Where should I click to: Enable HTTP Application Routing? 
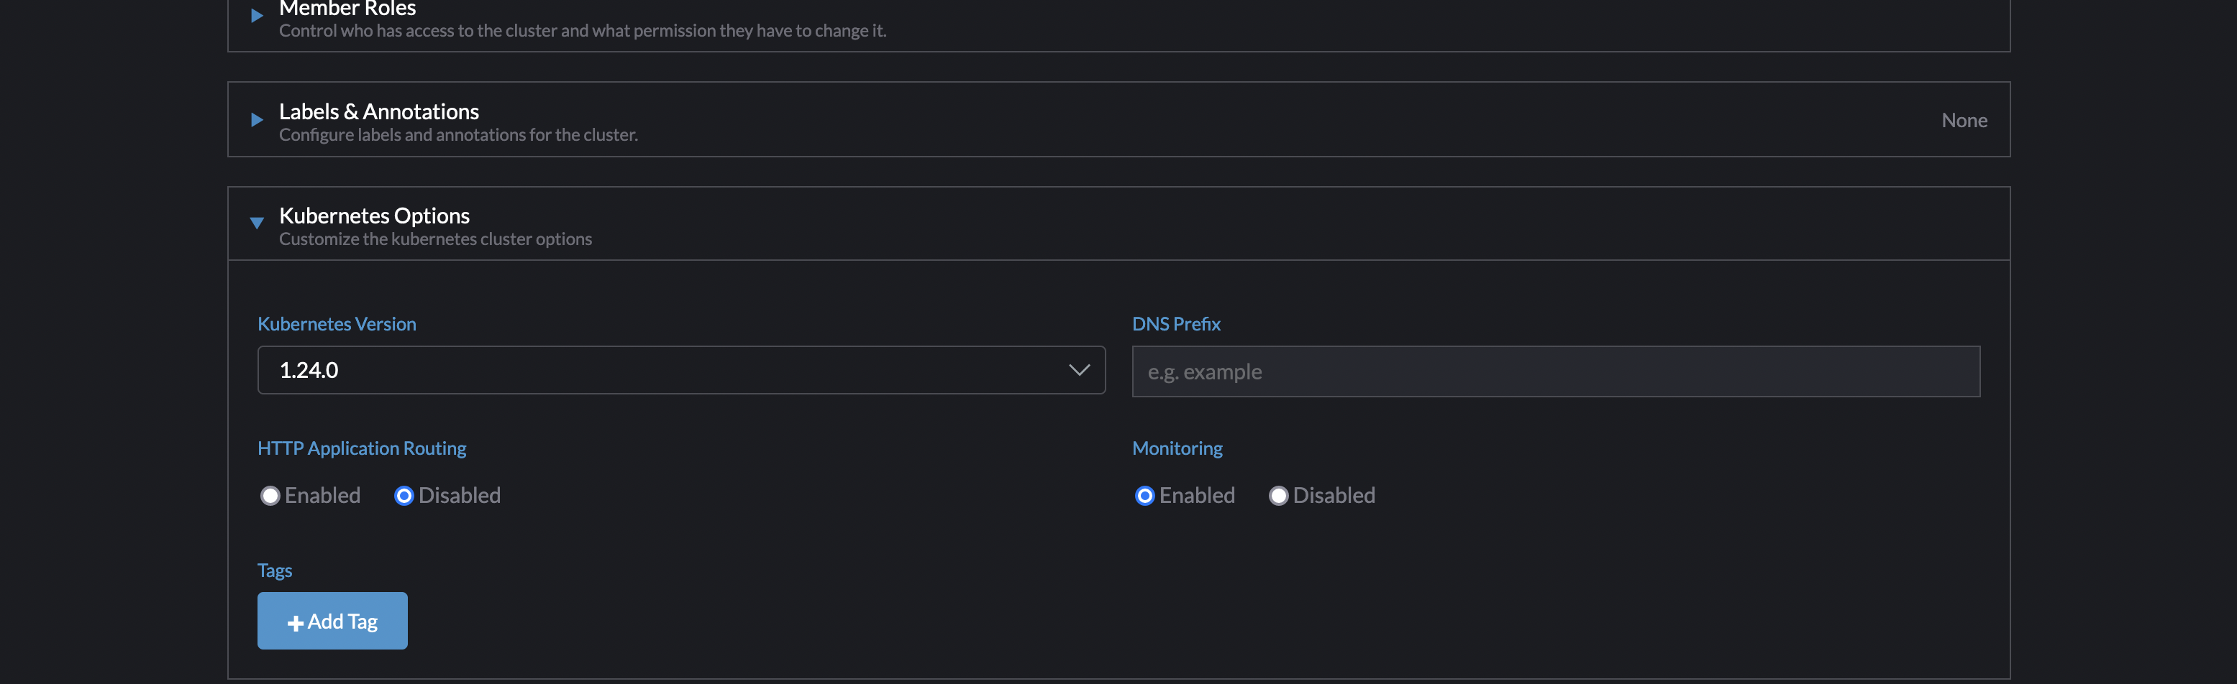(x=270, y=495)
